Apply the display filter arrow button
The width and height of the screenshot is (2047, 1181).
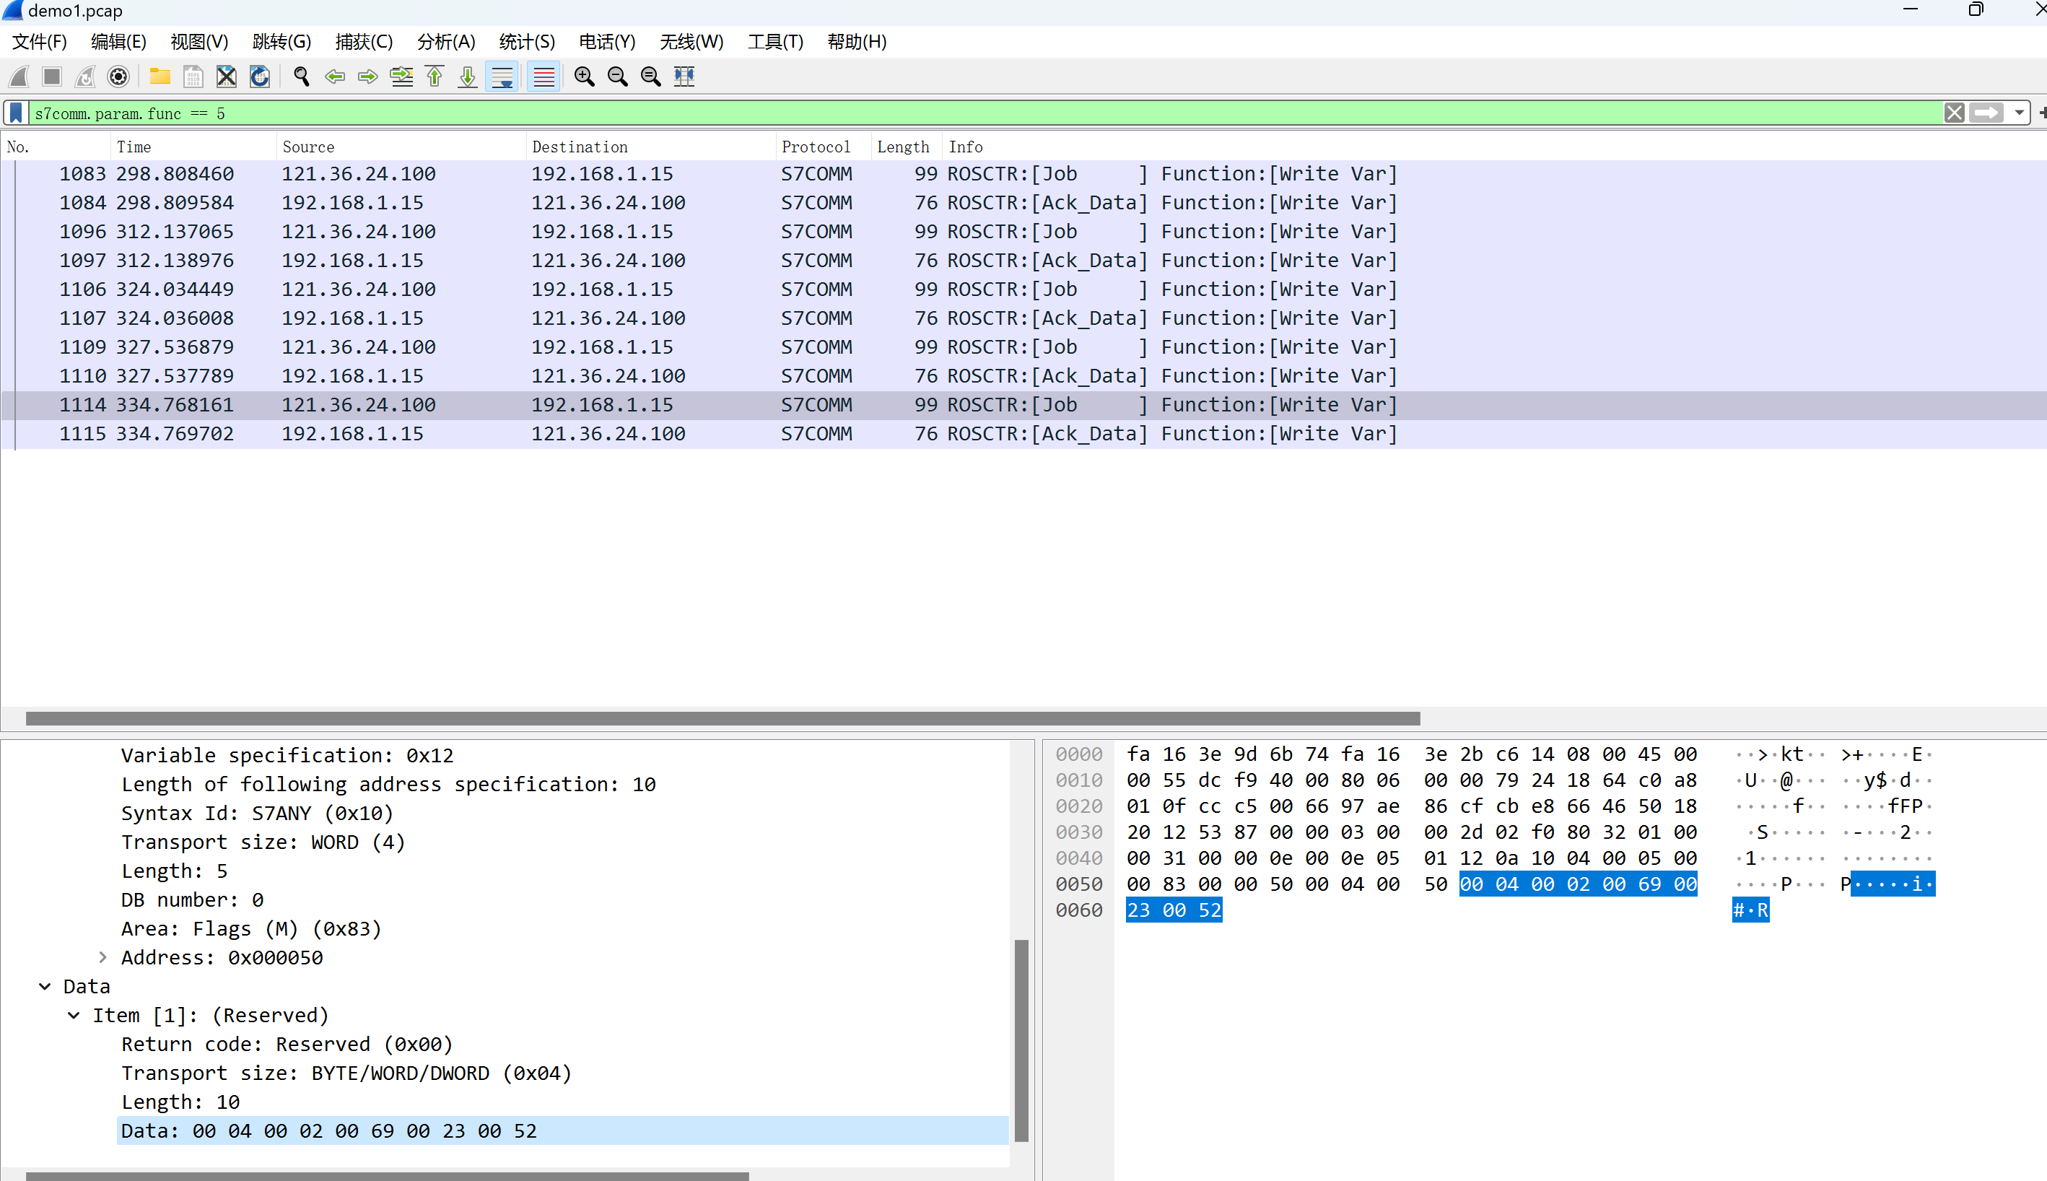click(1986, 113)
